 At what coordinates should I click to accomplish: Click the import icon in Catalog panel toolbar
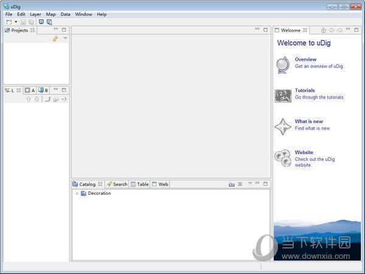pyautogui.click(x=231, y=184)
